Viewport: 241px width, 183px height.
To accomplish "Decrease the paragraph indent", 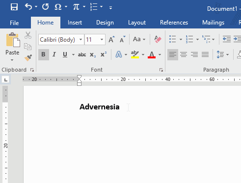I will click(x=227, y=39).
